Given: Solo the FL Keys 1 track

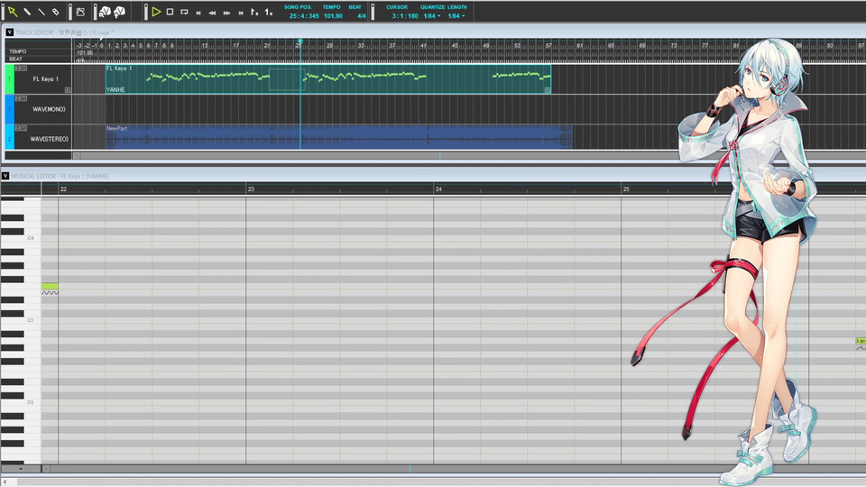Looking at the screenshot, I should (23, 68).
